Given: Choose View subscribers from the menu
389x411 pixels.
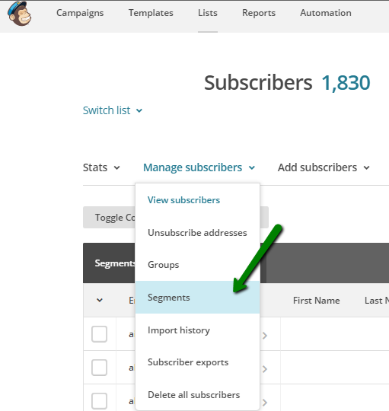Looking at the screenshot, I should (x=183, y=200).
